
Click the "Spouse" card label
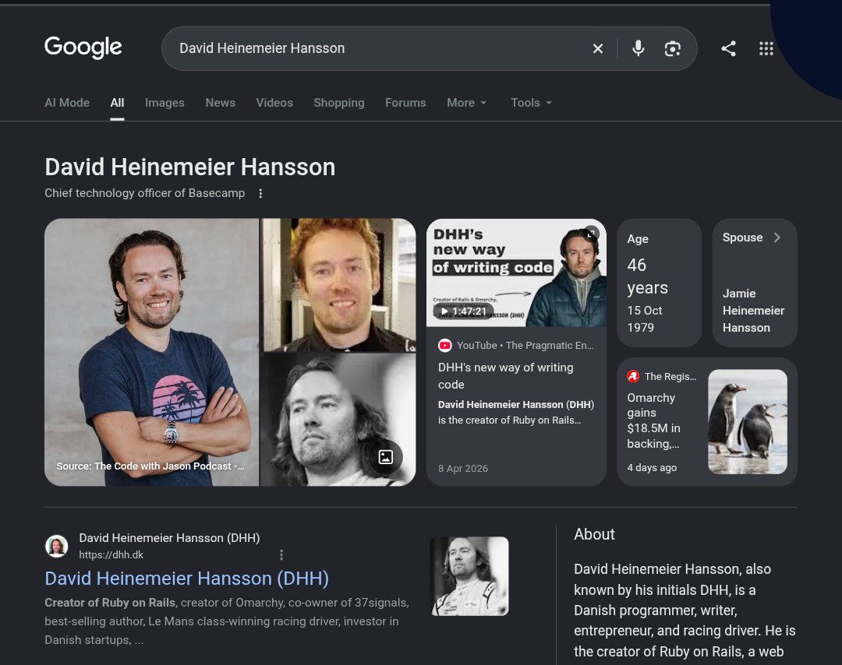tap(743, 237)
